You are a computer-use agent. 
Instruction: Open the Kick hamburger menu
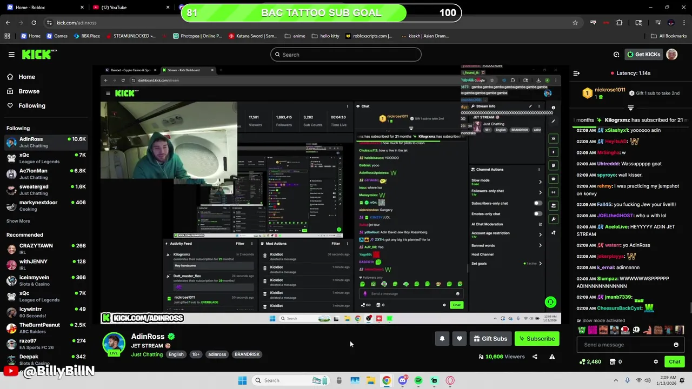(11, 55)
